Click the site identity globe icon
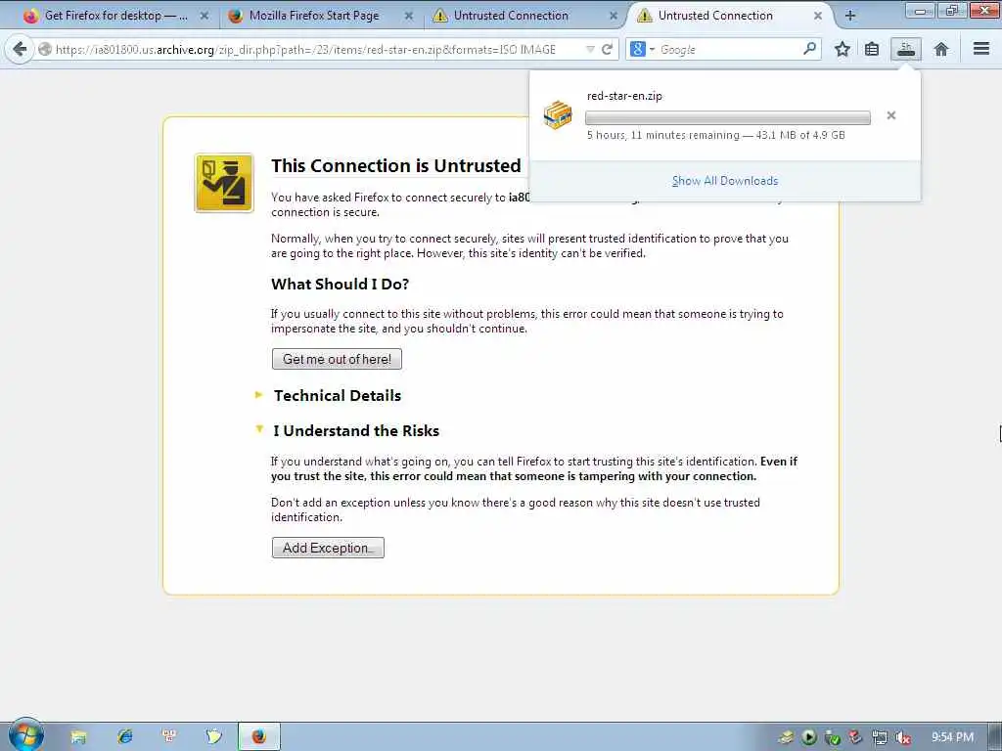This screenshot has width=1002, height=751. 45,49
